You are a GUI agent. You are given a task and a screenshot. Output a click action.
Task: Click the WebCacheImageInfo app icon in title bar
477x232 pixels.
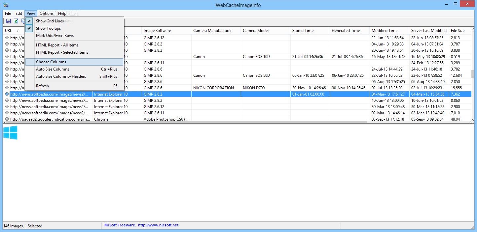(6, 5)
